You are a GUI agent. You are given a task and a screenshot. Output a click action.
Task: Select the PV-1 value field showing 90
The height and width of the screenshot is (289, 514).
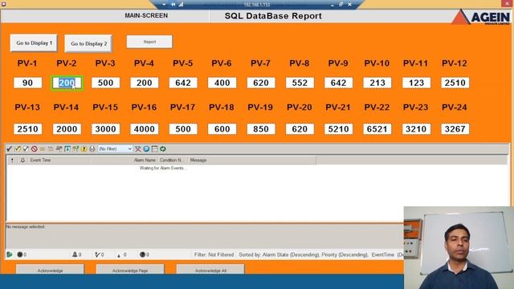pyautogui.click(x=27, y=83)
